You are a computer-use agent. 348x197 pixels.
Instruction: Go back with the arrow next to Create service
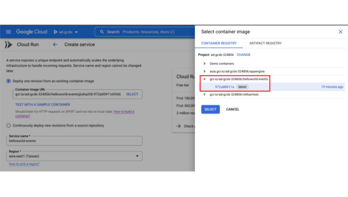pos(55,44)
